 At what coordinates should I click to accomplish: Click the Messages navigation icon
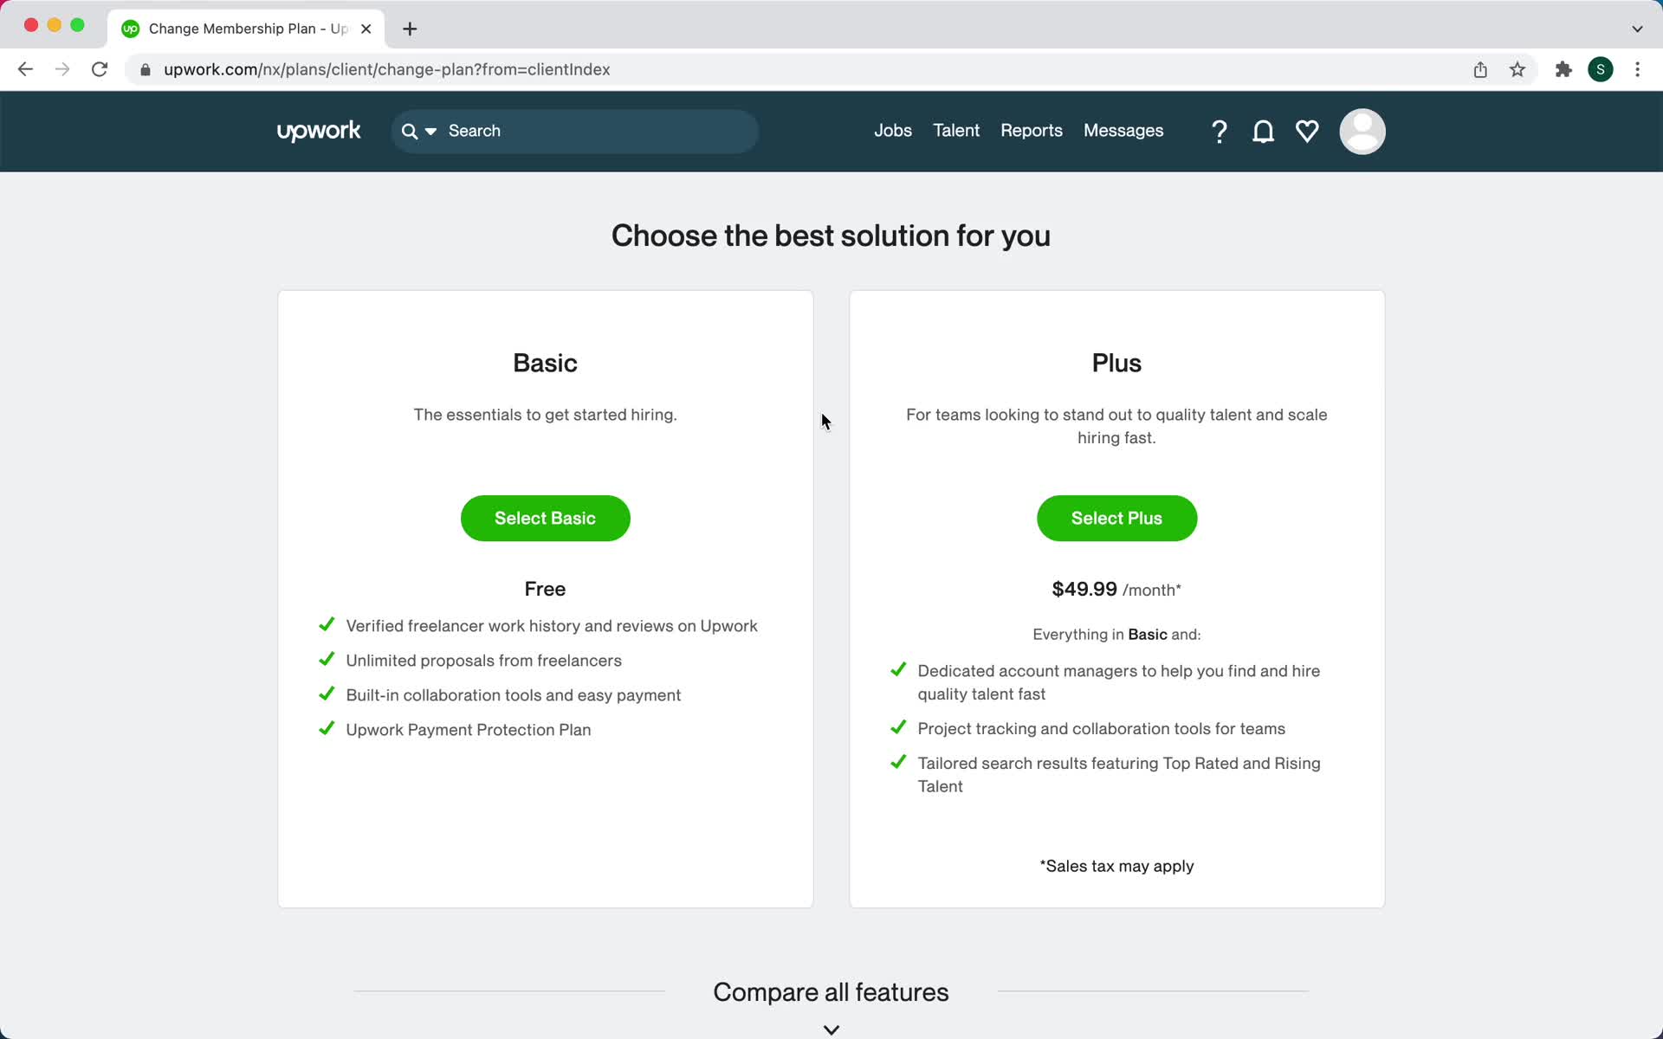[x=1123, y=131]
